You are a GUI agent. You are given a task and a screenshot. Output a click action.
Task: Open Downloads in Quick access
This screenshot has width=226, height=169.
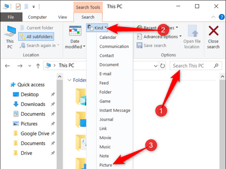[x=33, y=104]
